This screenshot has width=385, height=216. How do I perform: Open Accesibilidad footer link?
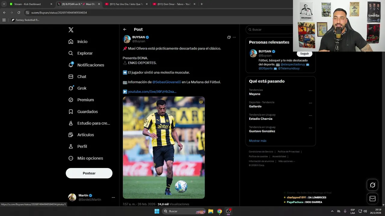(x=279, y=157)
